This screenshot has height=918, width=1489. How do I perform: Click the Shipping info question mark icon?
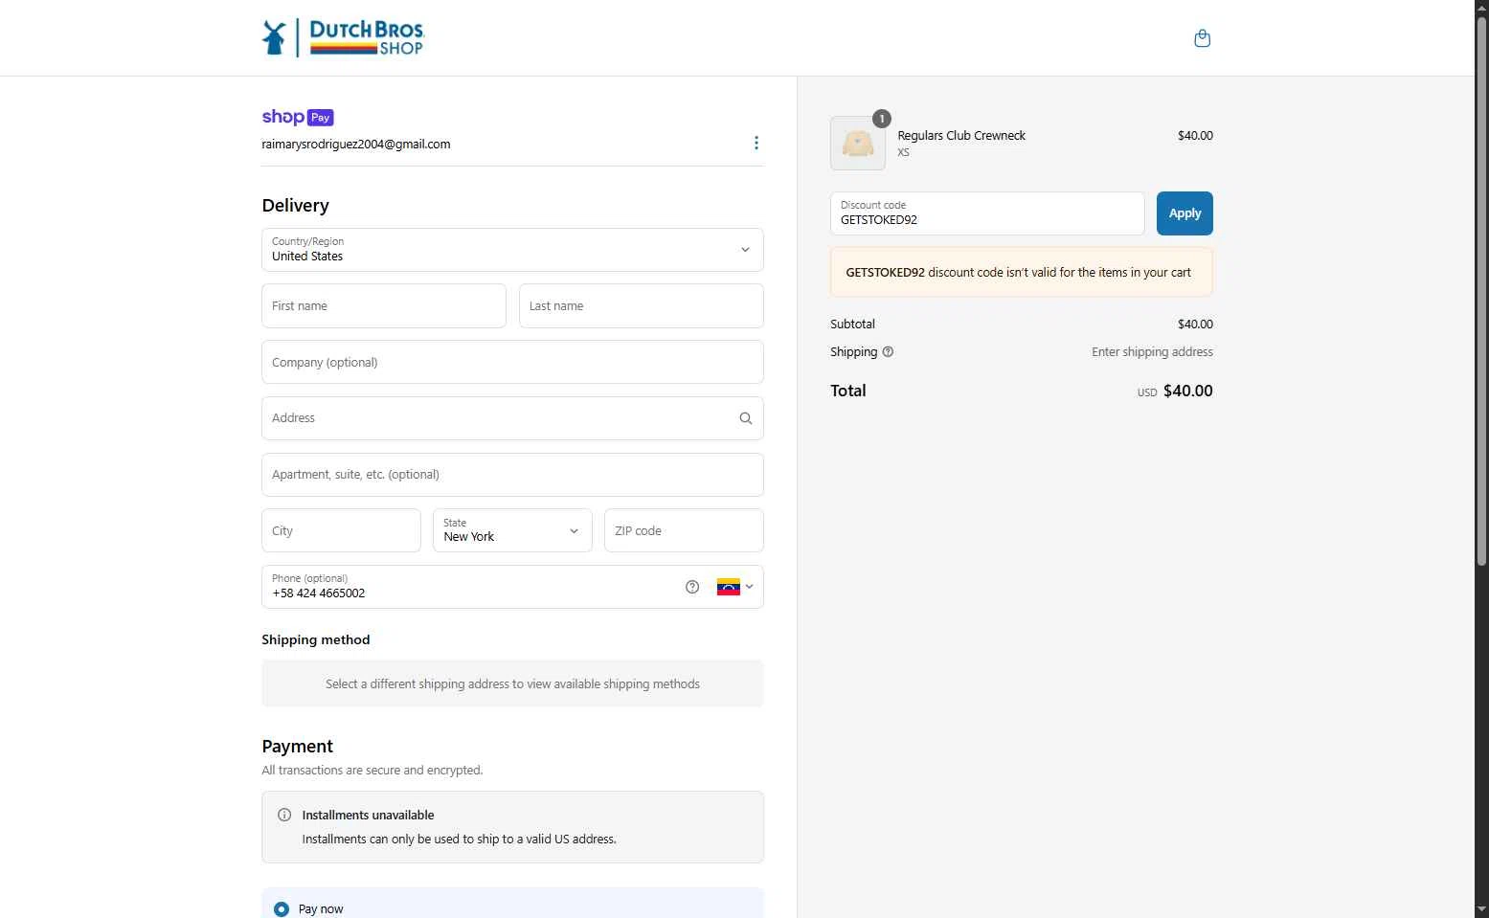click(888, 351)
